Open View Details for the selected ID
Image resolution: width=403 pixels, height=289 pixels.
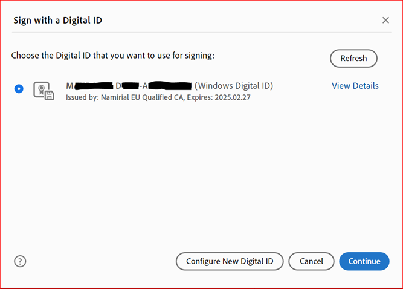click(355, 86)
